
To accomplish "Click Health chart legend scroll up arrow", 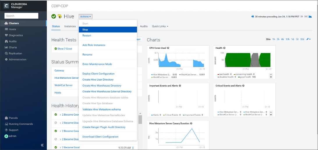I will coord(271,74).
